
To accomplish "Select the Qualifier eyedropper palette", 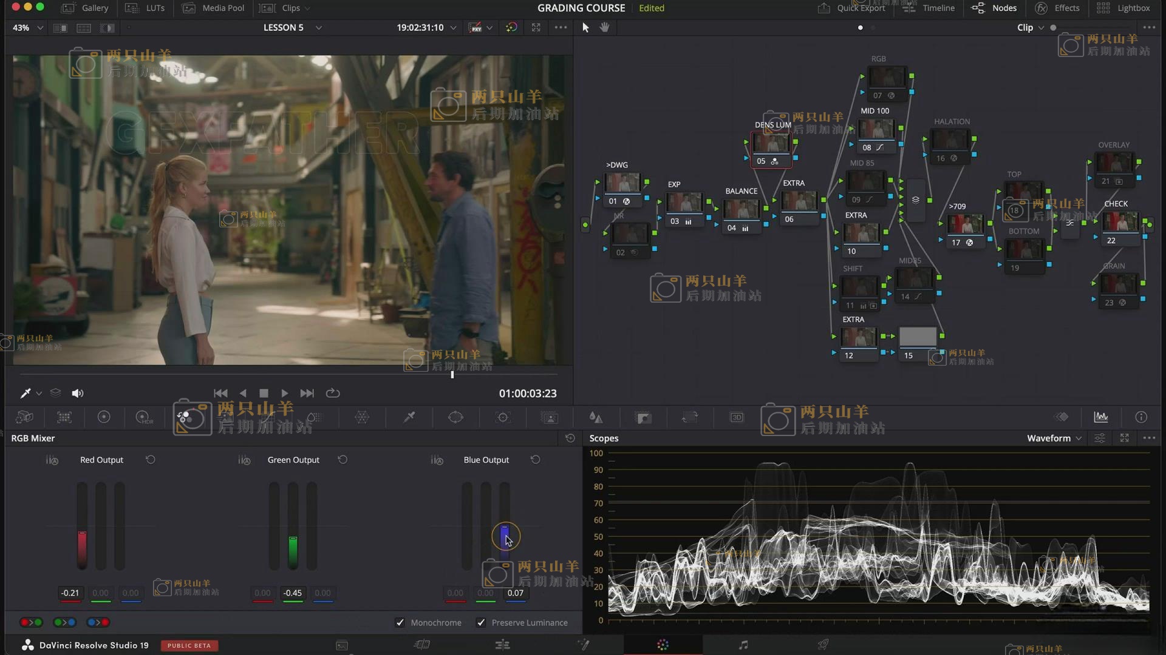I will coord(409,417).
